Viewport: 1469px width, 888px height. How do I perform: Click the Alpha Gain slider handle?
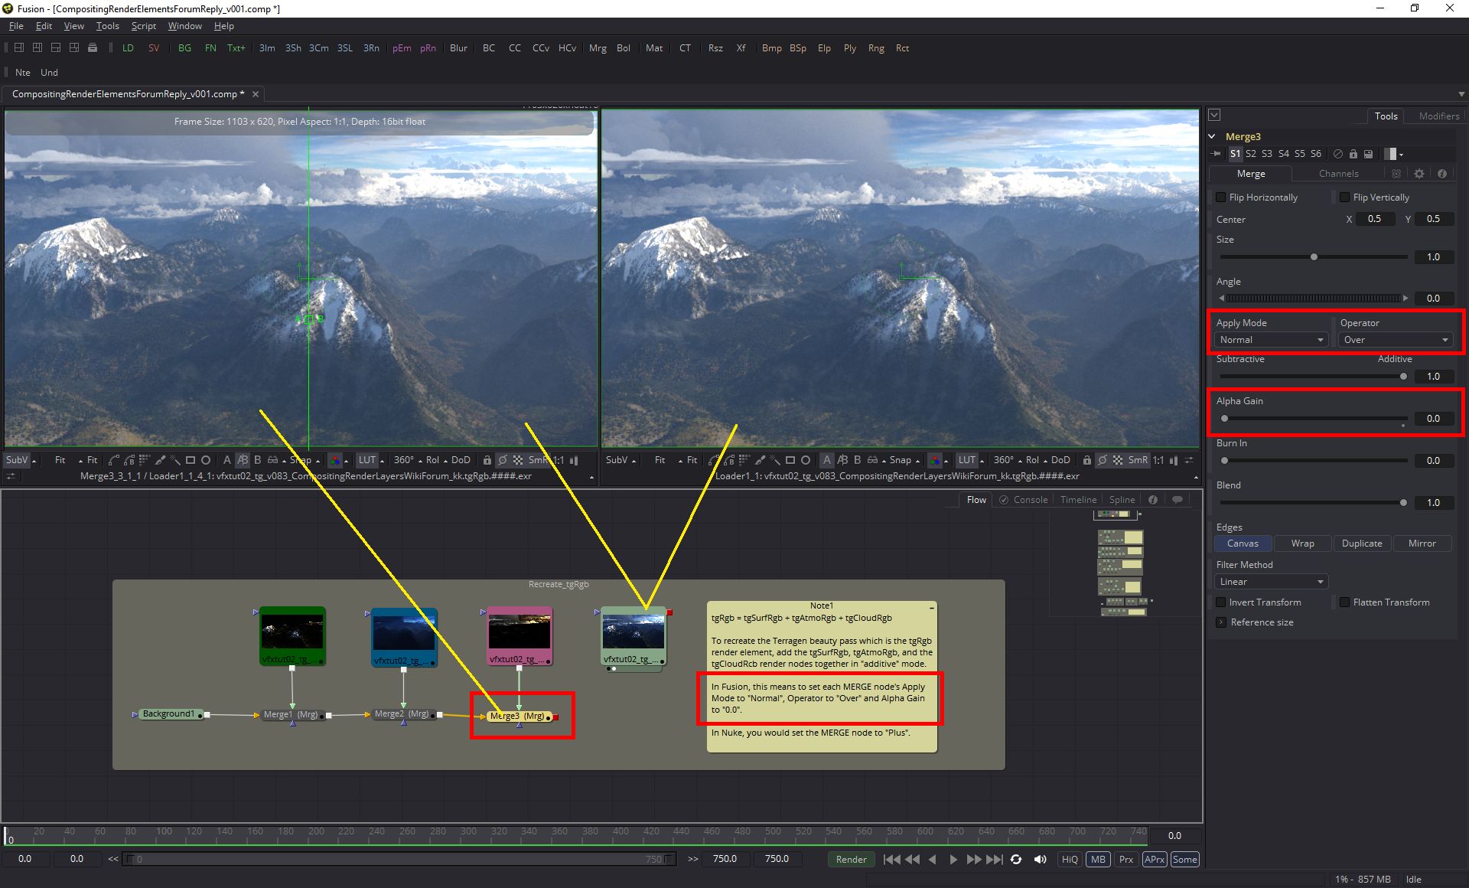(1224, 419)
